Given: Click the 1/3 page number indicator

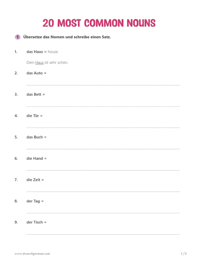Looking at the screenshot, I should pos(184,254).
